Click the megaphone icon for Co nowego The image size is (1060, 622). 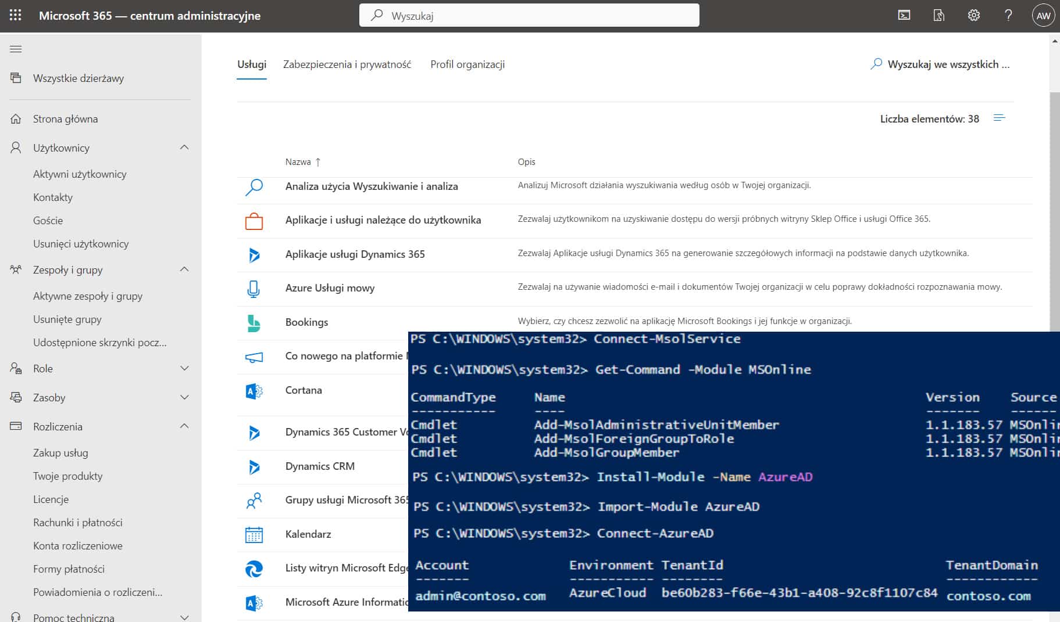click(x=254, y=357)
